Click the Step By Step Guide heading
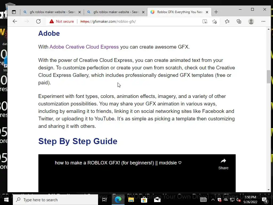Screen dimensions: 273x205 point(78,141)
